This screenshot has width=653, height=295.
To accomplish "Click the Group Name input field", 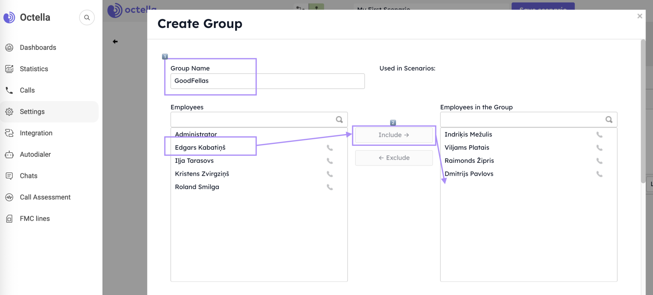I will 267,81.
